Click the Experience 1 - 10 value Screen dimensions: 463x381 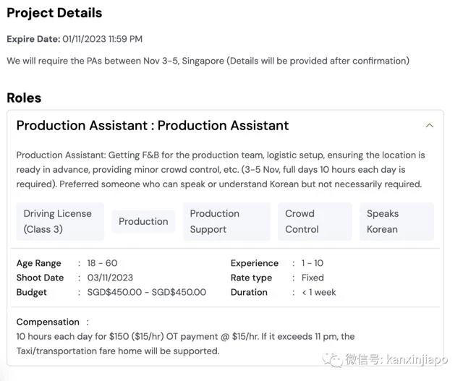[312, 263]
